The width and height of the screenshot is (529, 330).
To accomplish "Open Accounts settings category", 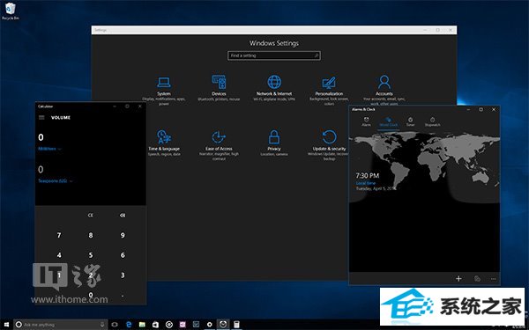I will [384, 90].
